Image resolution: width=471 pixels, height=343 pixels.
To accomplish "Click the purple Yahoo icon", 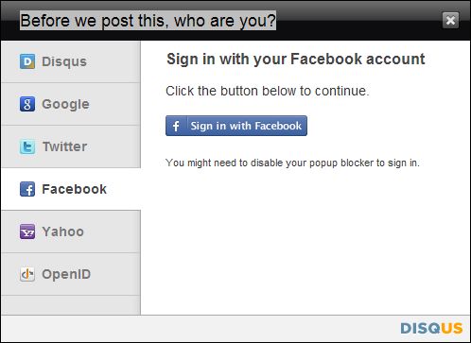I will point(27,232).
